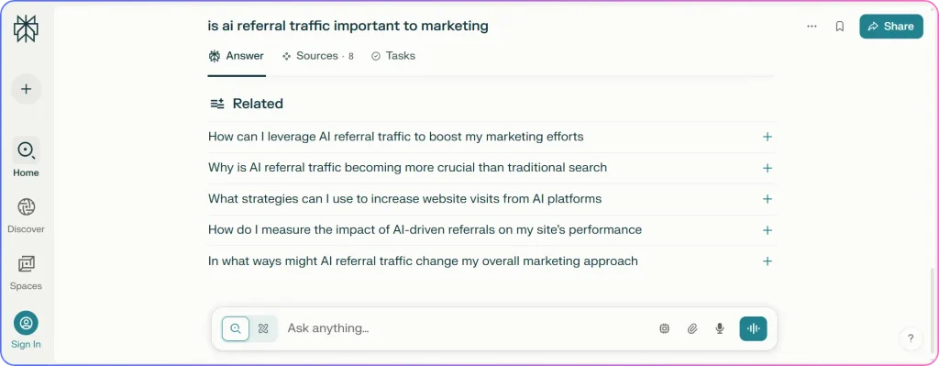Switch to the Sources tab
The width and height of the screenshot is (939, 366).
(x=317, y=56)
